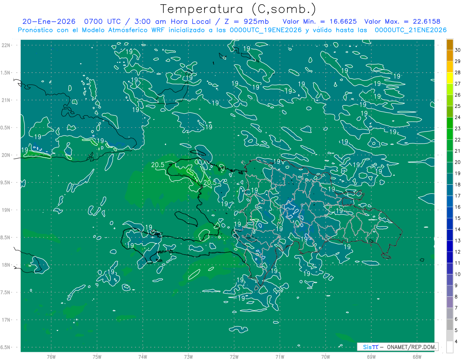
Task: Click the 'Valor Min. = 16.6625' text
Action: point(319,22)
